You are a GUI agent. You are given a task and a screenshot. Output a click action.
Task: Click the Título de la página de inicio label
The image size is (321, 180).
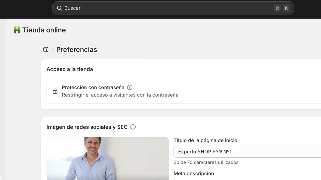(x=206, y=140)
